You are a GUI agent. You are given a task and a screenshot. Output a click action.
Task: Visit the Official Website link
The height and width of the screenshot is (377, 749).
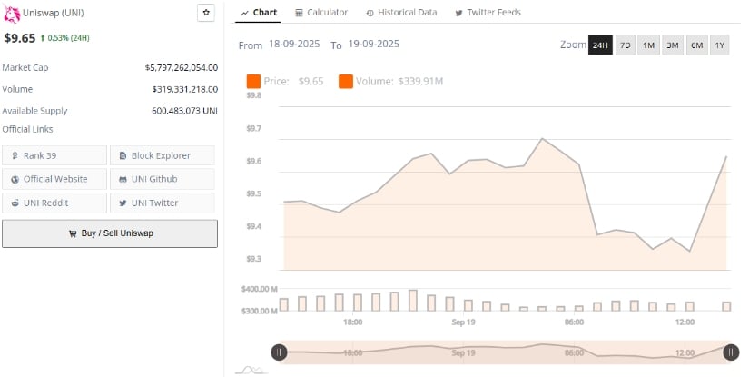pos(54,179)
